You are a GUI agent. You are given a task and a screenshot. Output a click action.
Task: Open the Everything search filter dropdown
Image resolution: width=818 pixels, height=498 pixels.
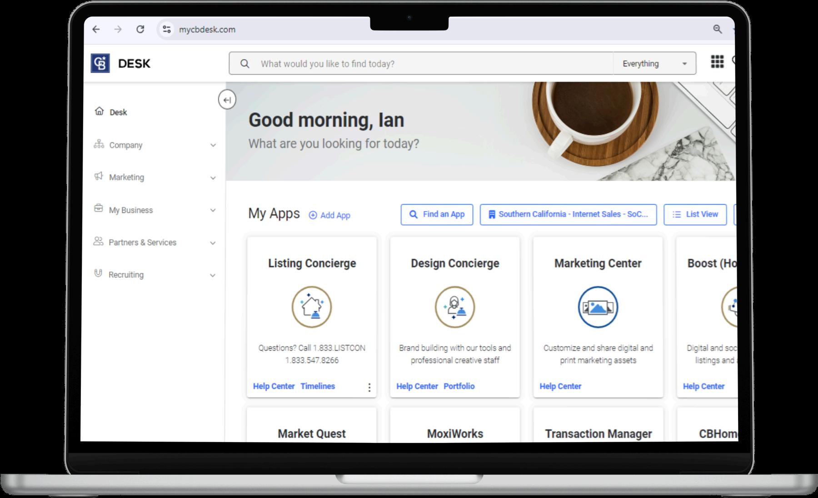coord(654,64)
